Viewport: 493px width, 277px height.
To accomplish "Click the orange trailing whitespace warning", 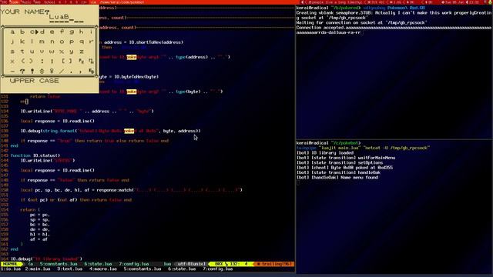I will tap(273, 264).
